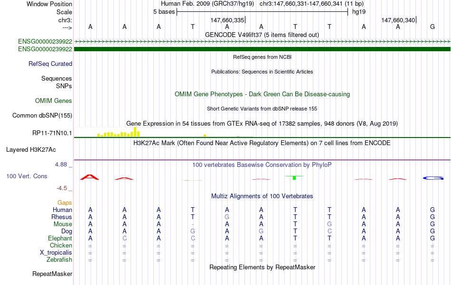Image resolution: width=451 pixels, height=285 pixels.
Task: Click the chr3:147,660,331-147,660,341 window position text
Action: click(312, 4)
